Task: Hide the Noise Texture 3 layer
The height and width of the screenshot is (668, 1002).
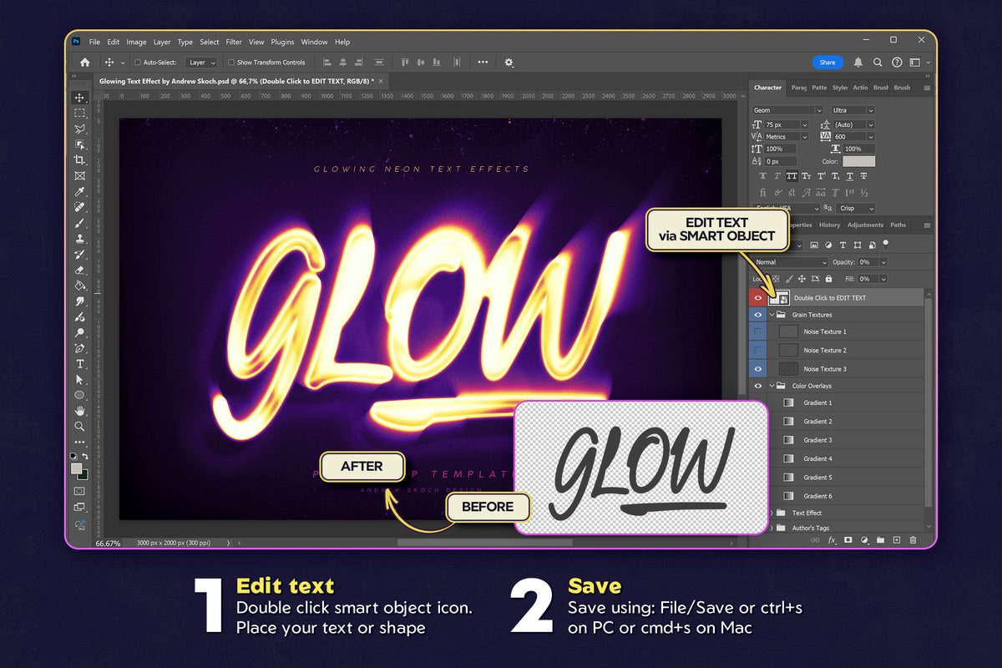Action: (x=757, y=368)
